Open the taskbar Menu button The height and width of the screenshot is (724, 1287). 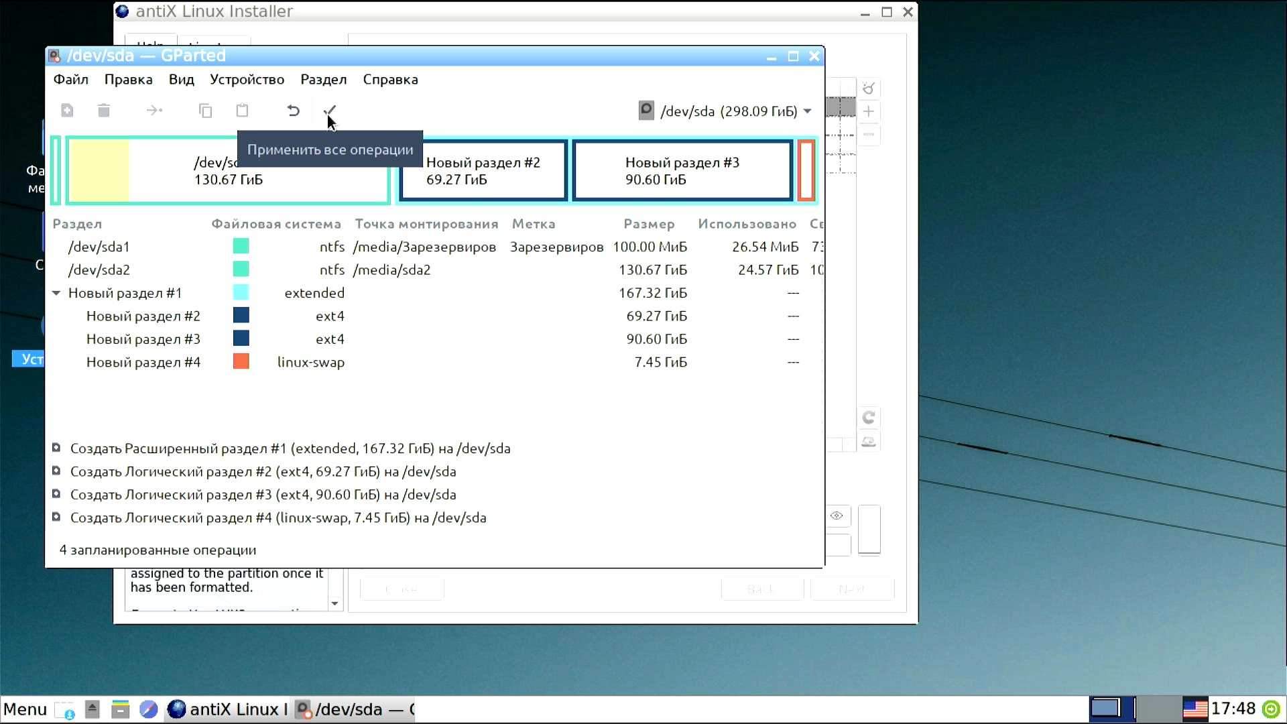pyautogui.click(x=25, y=709)
